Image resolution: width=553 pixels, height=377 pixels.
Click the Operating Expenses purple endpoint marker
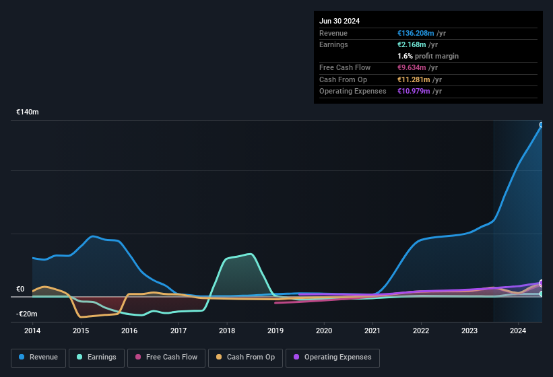click(x=542, y=283)
